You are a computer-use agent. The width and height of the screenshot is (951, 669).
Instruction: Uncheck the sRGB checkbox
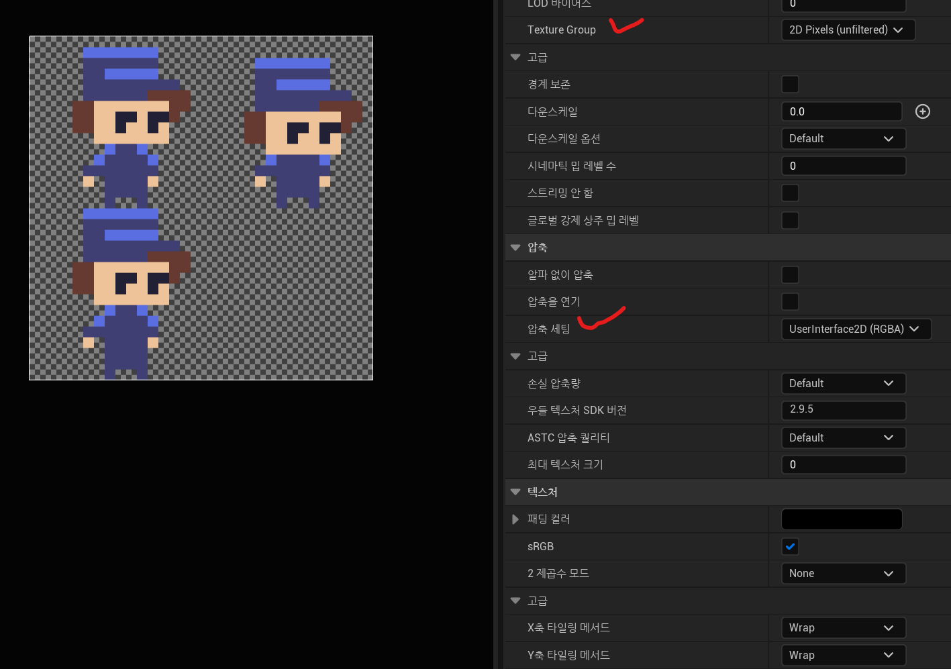pyautogui.click(x=791, y=546)
